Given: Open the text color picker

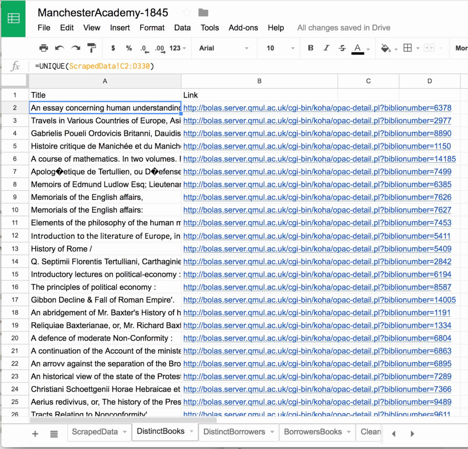Looking at the screenshot, I should pyautogui.click(x=358, y=48).
